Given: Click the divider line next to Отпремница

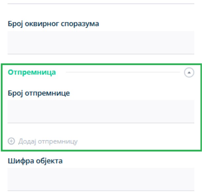Looking at the screenshot, I should pyautogui.click(x=123, y=72).
